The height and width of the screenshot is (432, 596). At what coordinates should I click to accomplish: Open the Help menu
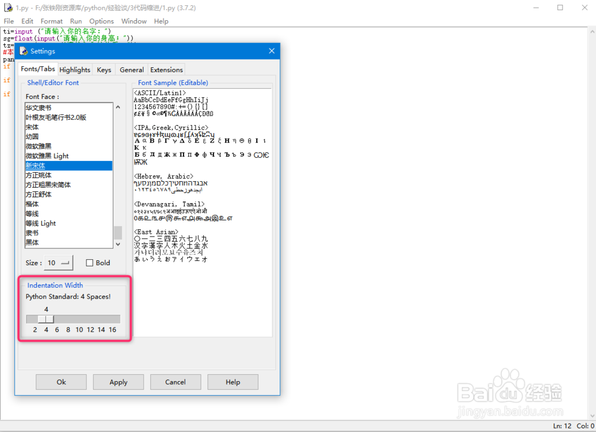pyautogui.click(x=161, y=21)
